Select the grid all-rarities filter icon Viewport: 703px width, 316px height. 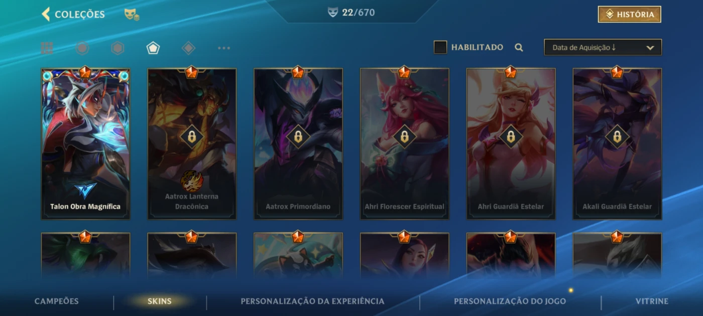coord(47,48)
